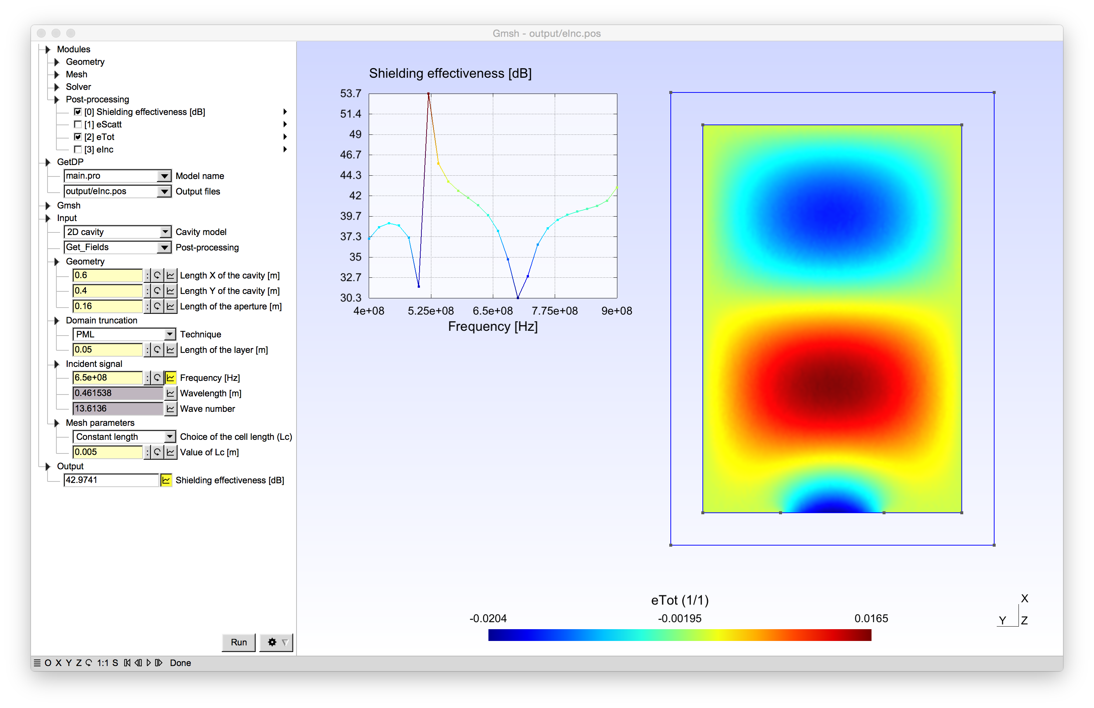The width and height of the screenshot is (1094, 708).
Task: Click graph icon for Wavelength [m]
Action: pos(171,393)
